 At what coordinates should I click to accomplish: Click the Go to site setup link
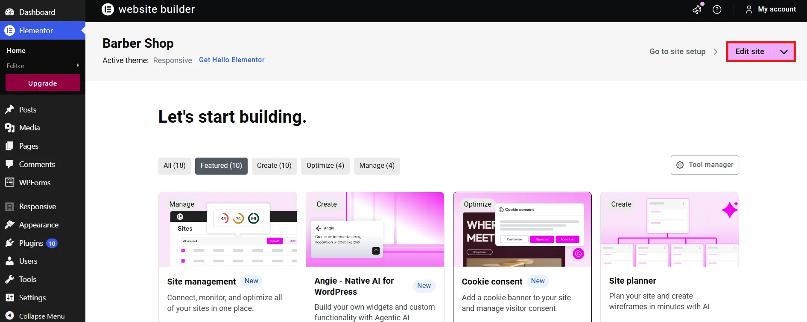[678, 52]
